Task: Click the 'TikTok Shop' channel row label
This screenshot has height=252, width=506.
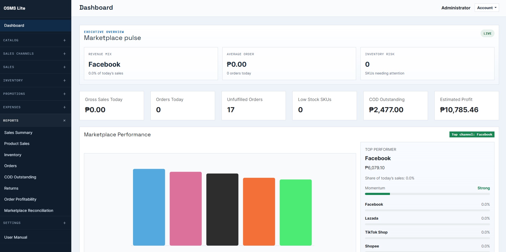Action: click(x=376, y=232)
